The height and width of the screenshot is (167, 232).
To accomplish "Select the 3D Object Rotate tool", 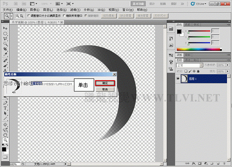I will coord(5,125).
